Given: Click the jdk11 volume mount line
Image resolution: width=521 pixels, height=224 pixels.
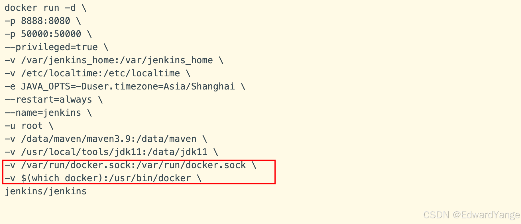Looking at the screenshot, I should click(111, 152).
